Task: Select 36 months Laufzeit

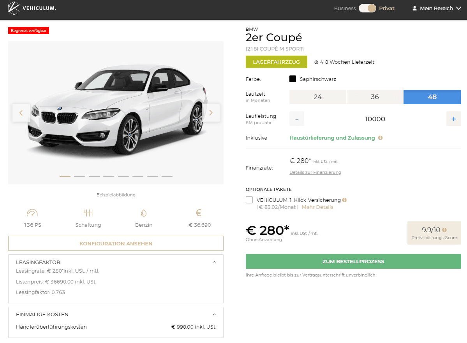Action: click(x=375, y=97)
